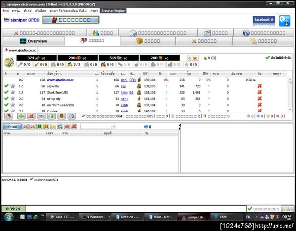
Task: Select the second crossed-swords filter icon
Action: coord(32,127)
